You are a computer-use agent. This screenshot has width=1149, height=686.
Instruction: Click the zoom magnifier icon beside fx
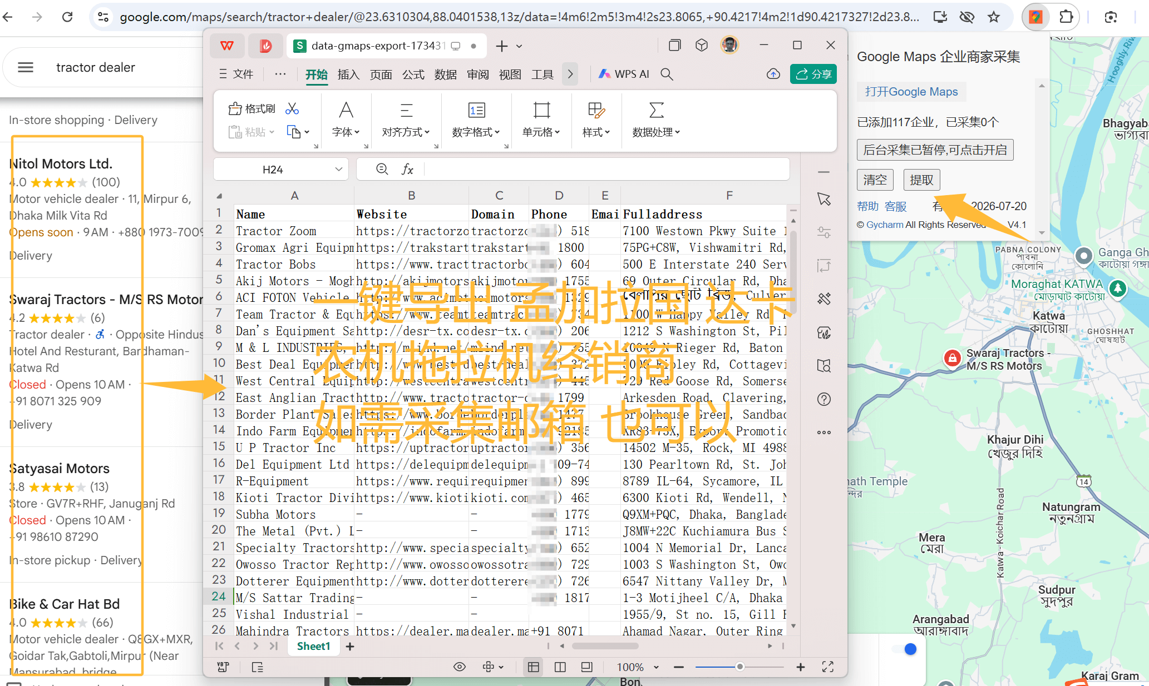point(382,169)
